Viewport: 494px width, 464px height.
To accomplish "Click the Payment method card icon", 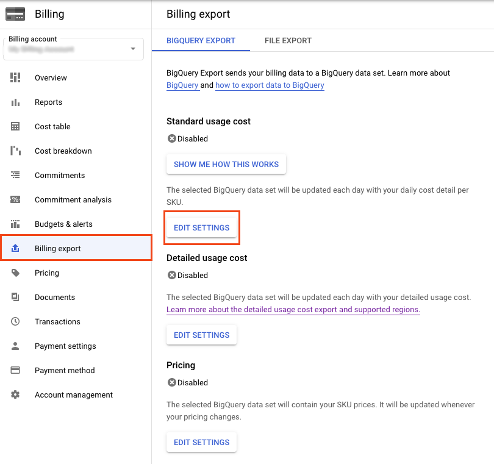I will 15,370.
